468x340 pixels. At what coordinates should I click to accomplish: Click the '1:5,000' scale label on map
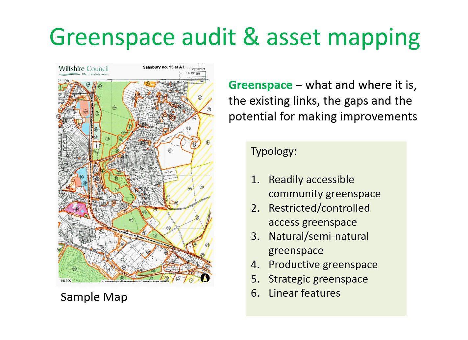65,281
